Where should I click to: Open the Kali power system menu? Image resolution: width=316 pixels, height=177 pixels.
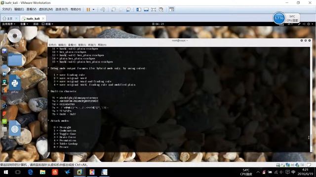coord(310,24)
